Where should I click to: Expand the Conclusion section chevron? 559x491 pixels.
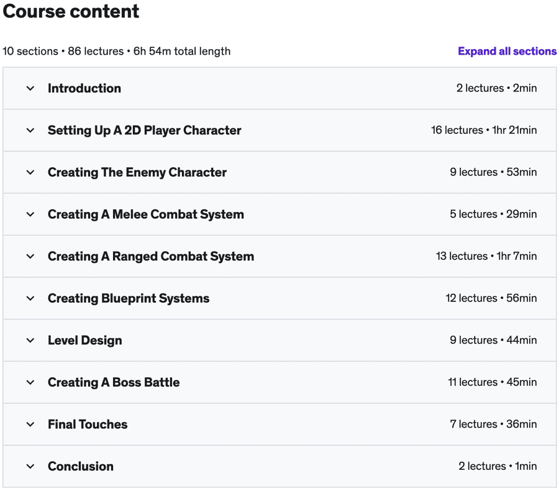click(x=30, y=466)
